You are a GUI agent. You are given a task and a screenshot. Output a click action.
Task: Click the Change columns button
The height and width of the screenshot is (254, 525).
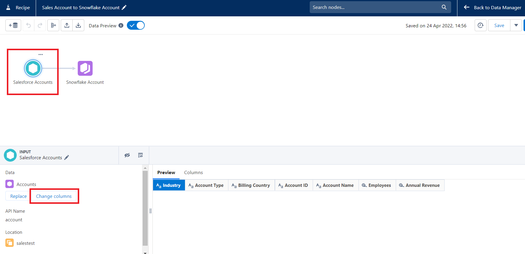tap(54, 196)
